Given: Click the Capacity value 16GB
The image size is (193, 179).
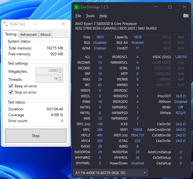Looking at the screenshot, I should tap(137, 37).
